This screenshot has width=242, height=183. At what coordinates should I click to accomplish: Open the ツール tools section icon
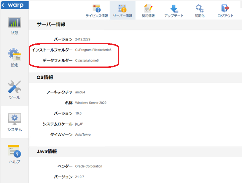tap(15, 87)
